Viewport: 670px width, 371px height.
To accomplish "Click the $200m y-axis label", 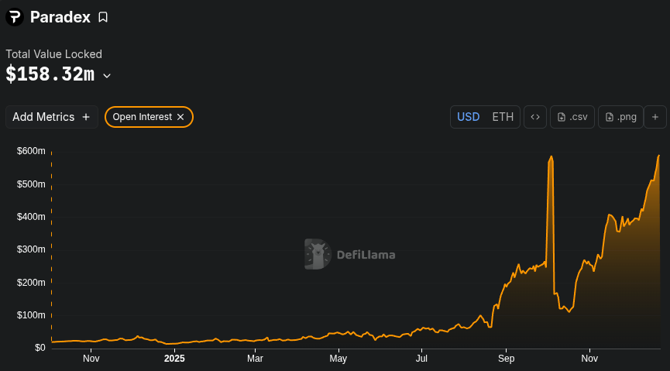I will (x=31, y=283).
